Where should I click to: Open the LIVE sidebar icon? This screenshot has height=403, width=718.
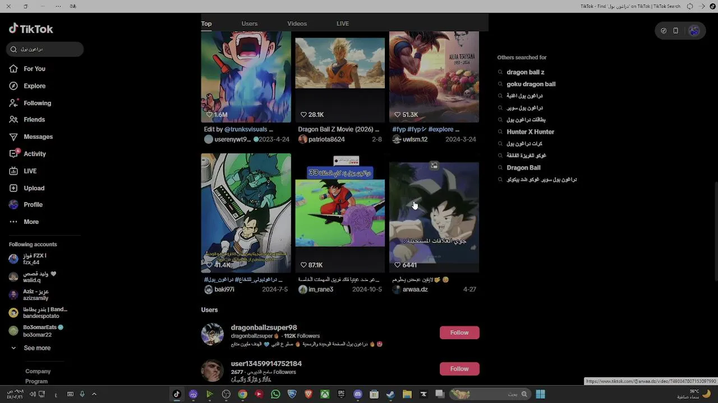(x=13, y=171)
